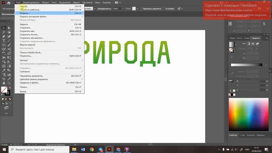The image size is (272, 153).
Task: Expand the Style swatch dropdown
Action: (x=137, y=8)
